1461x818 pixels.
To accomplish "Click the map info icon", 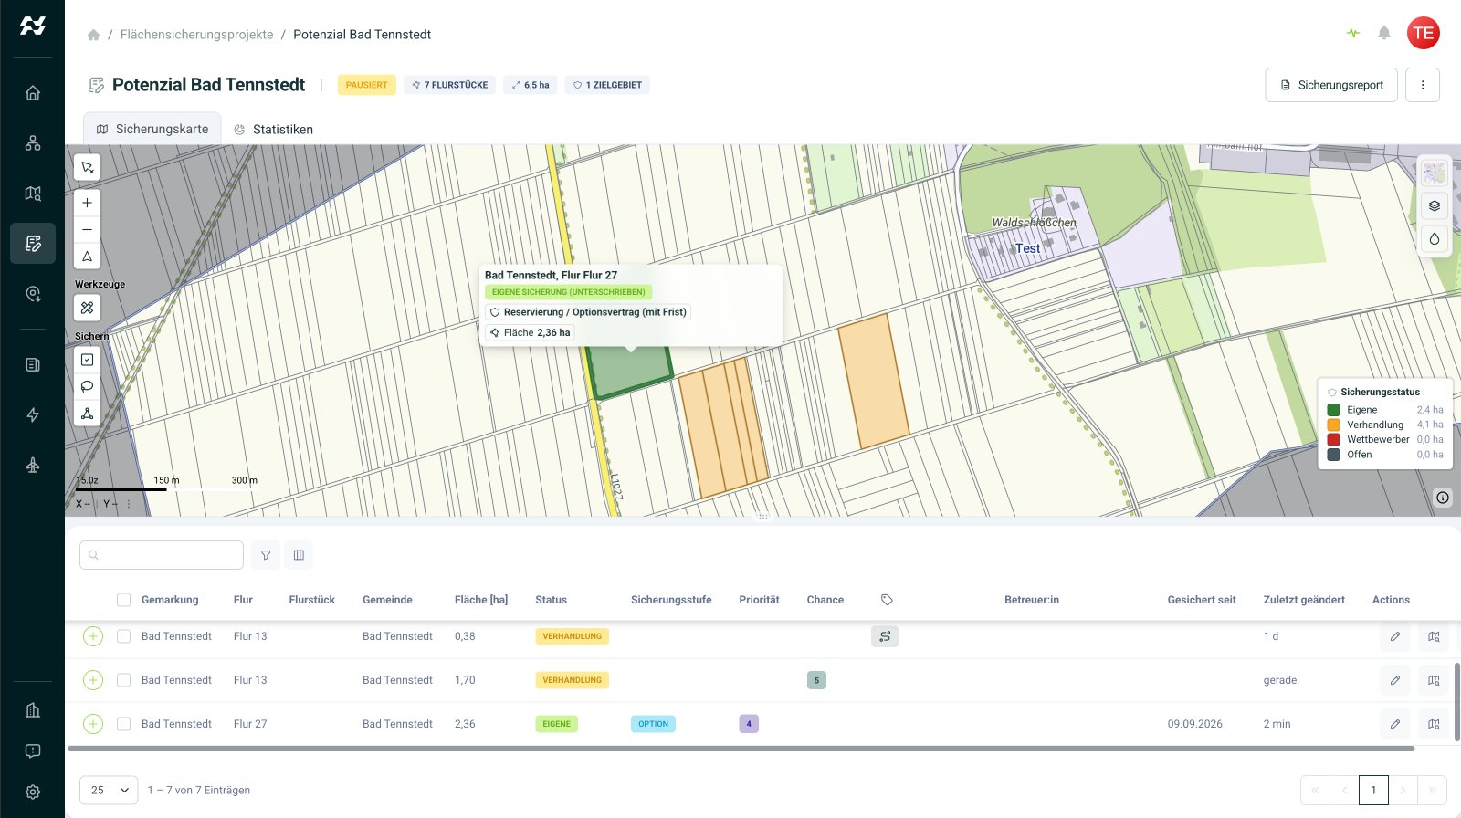I will [x=1443, y=498].
